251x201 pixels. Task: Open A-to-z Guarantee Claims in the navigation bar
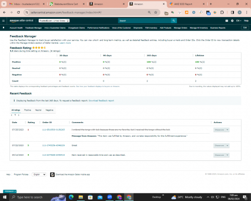coord(55,28)
